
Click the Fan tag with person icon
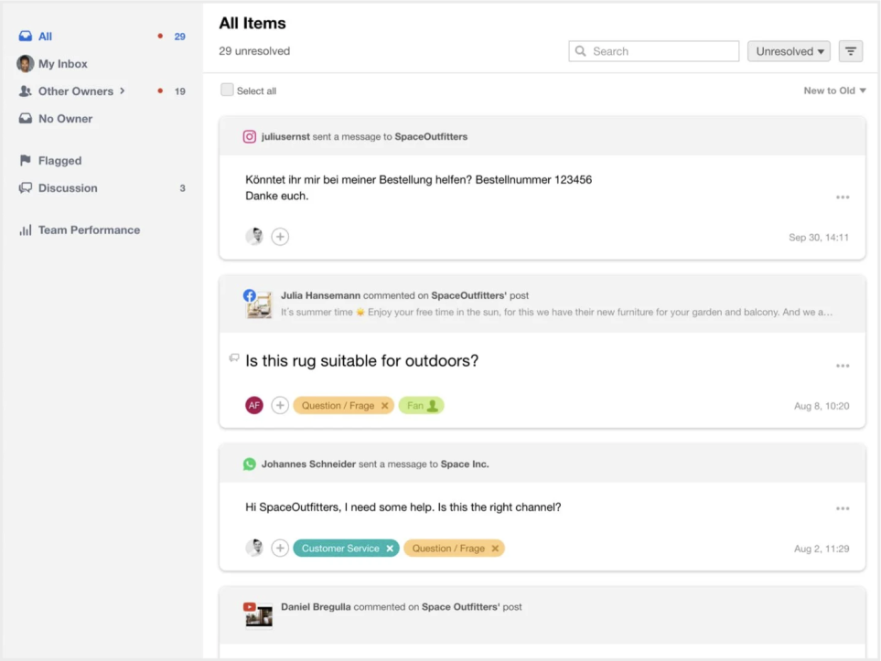pyautogui.click(x=421, y=406)
